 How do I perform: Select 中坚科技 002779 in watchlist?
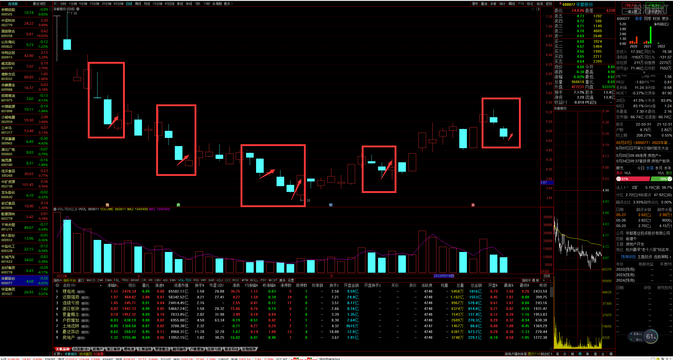[24, 23]
